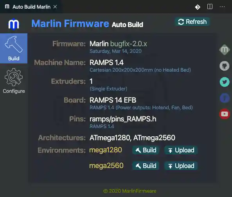Select the Build hammer panel
This screenshot has width=232, height=197.
[x=14, y=49]
